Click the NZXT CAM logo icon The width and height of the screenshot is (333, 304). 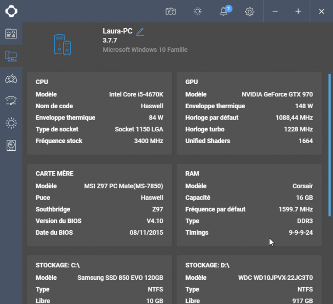click(x=11, y=11)
